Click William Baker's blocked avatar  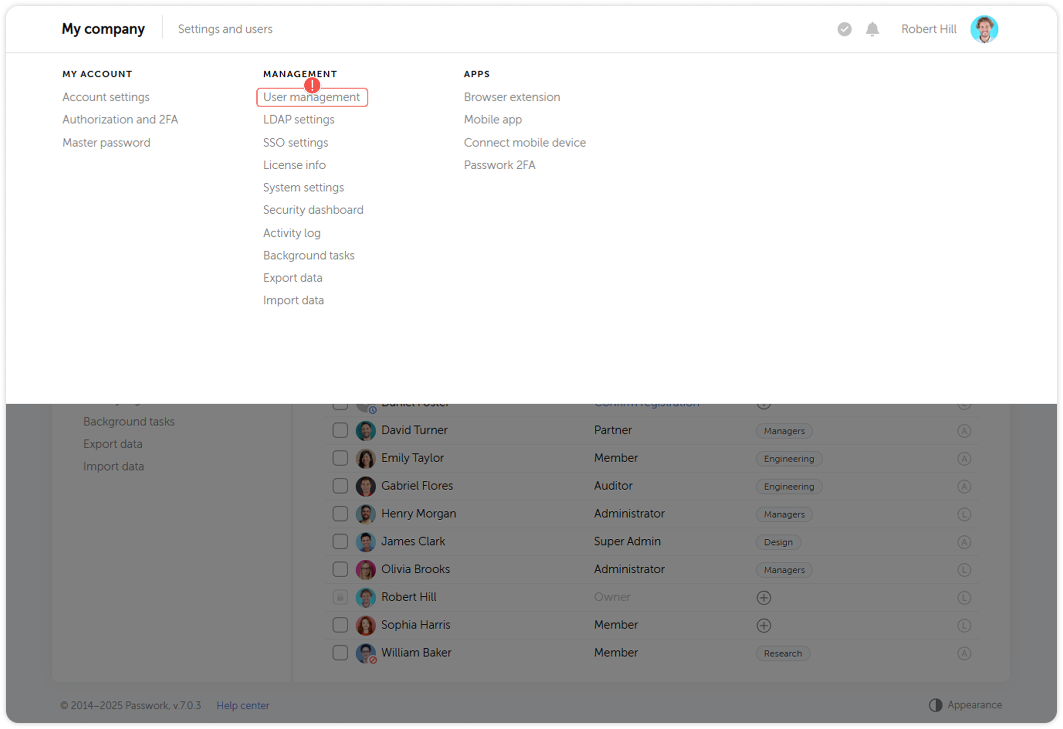tap(365, 653)
